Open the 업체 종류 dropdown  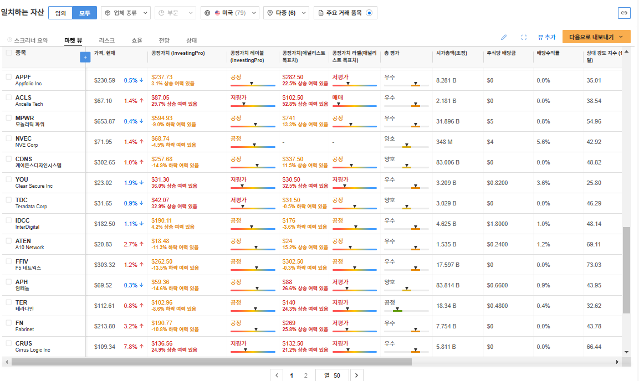(125, 13)
